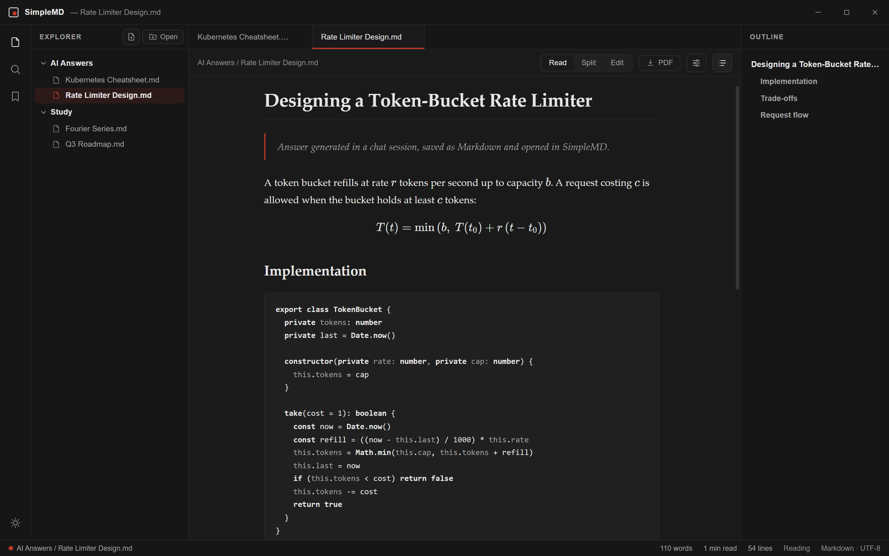
Task: Click the Open folder button
Action: (x=163, y=37)
